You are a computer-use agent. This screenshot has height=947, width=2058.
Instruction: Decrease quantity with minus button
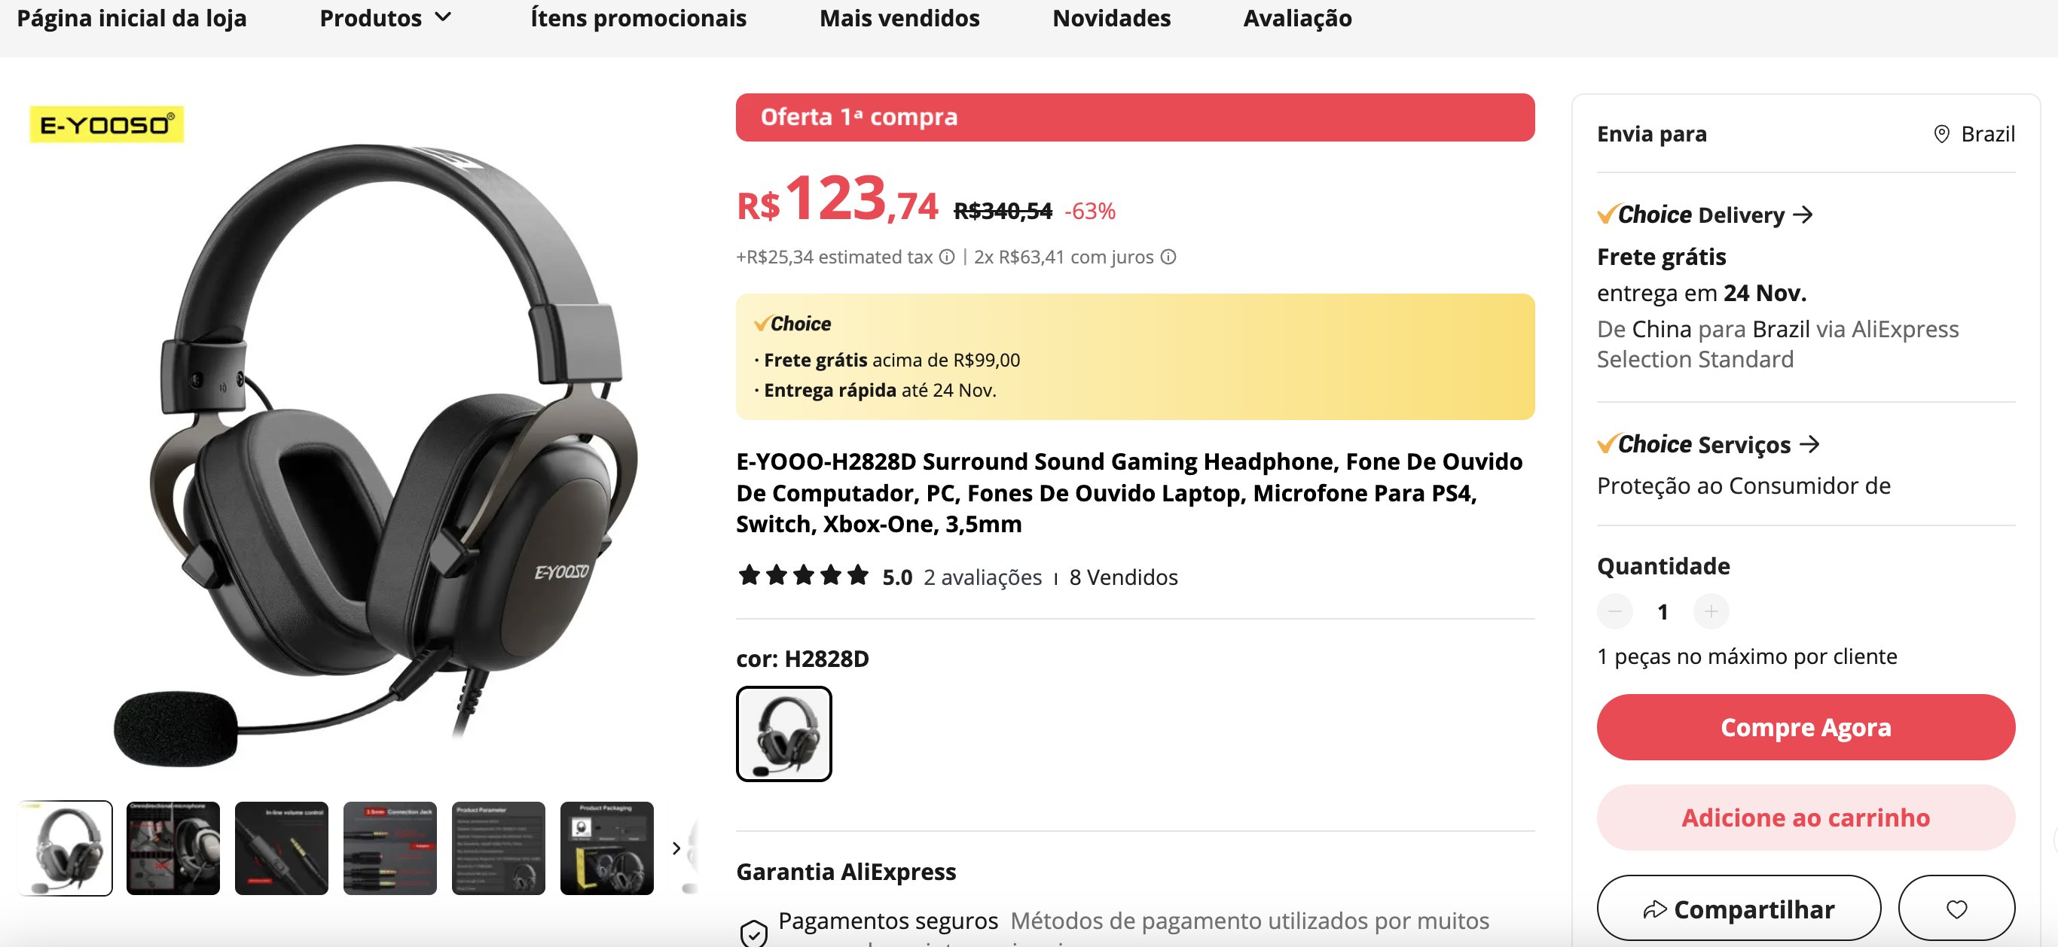[x=1614, y=612]
